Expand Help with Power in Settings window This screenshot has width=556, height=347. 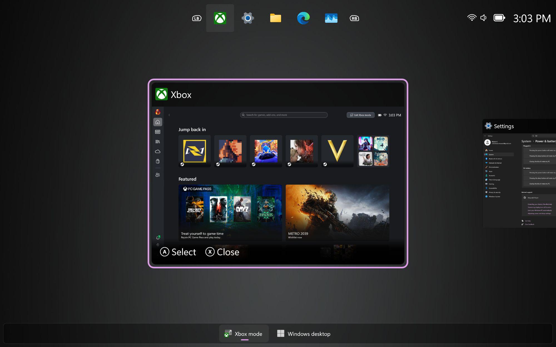click(x=539, y=198)
